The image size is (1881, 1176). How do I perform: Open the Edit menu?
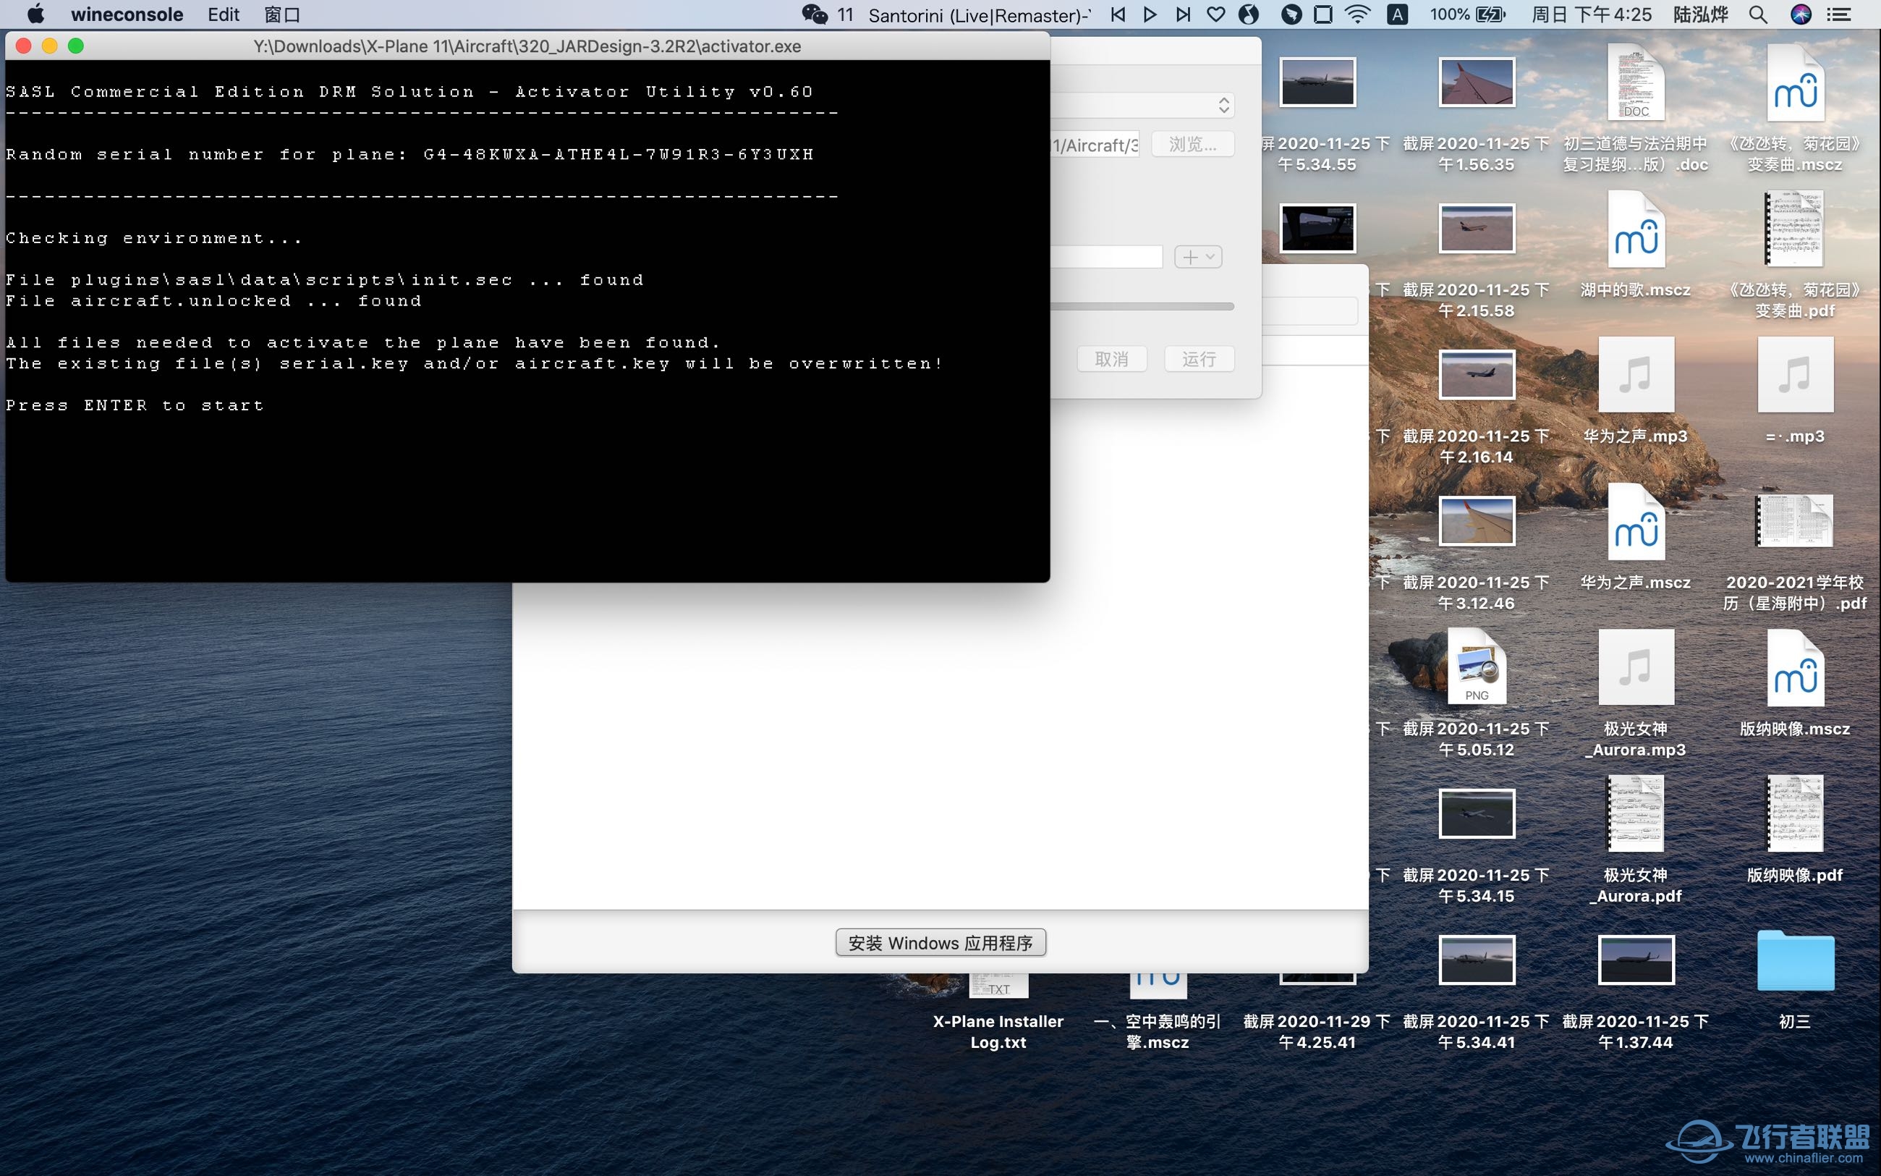click(224, 14)
